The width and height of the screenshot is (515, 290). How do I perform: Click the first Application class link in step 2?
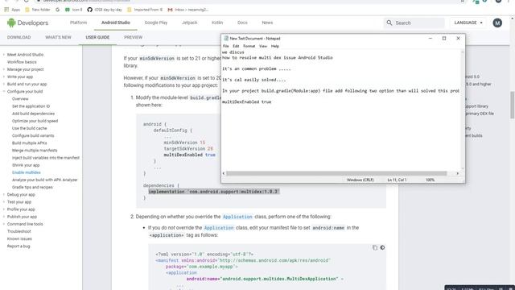pyautogui.click(x=237, y=217)
